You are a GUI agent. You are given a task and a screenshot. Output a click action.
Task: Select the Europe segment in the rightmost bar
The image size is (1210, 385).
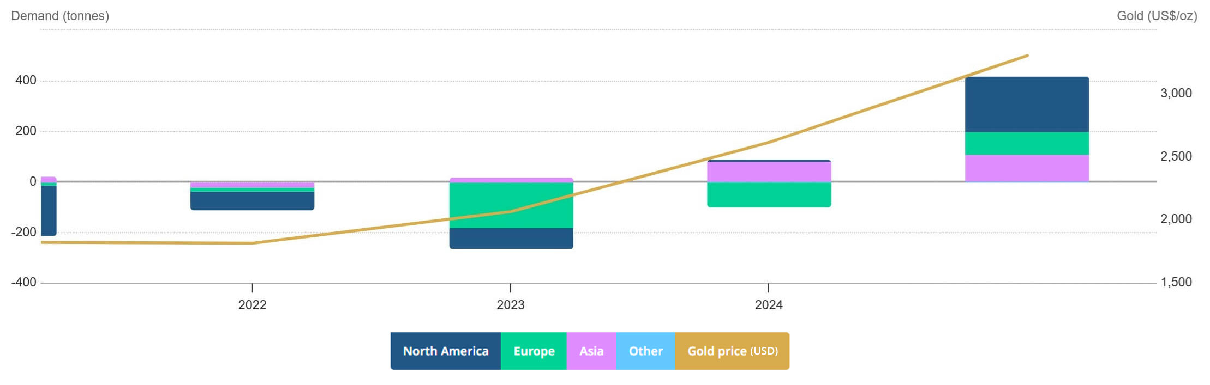tap(1027, 143)
